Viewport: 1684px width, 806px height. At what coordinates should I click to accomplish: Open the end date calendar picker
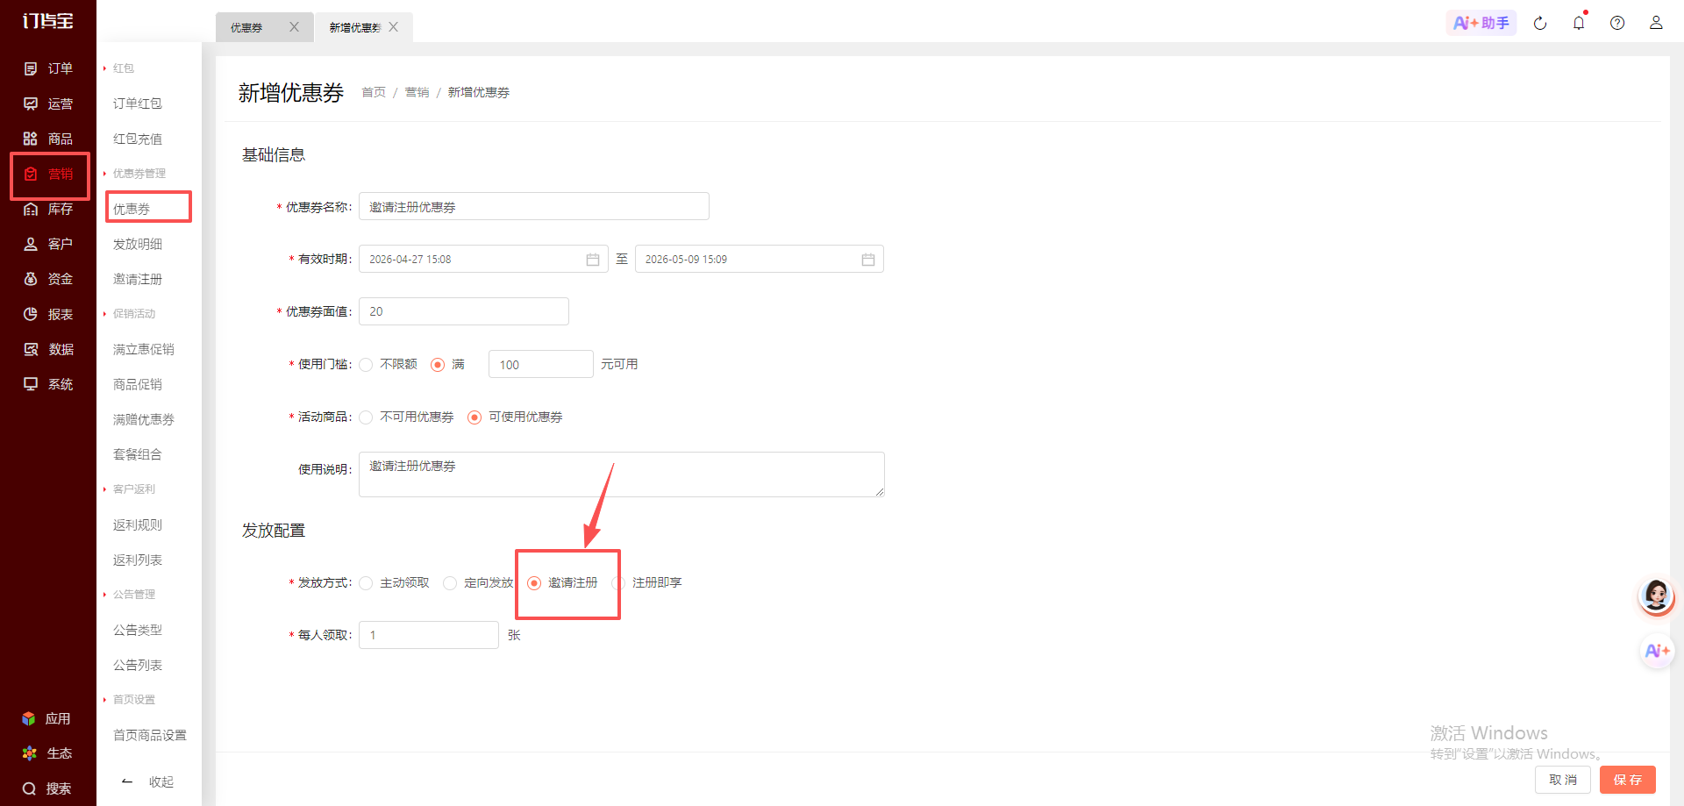coord(868,260)
